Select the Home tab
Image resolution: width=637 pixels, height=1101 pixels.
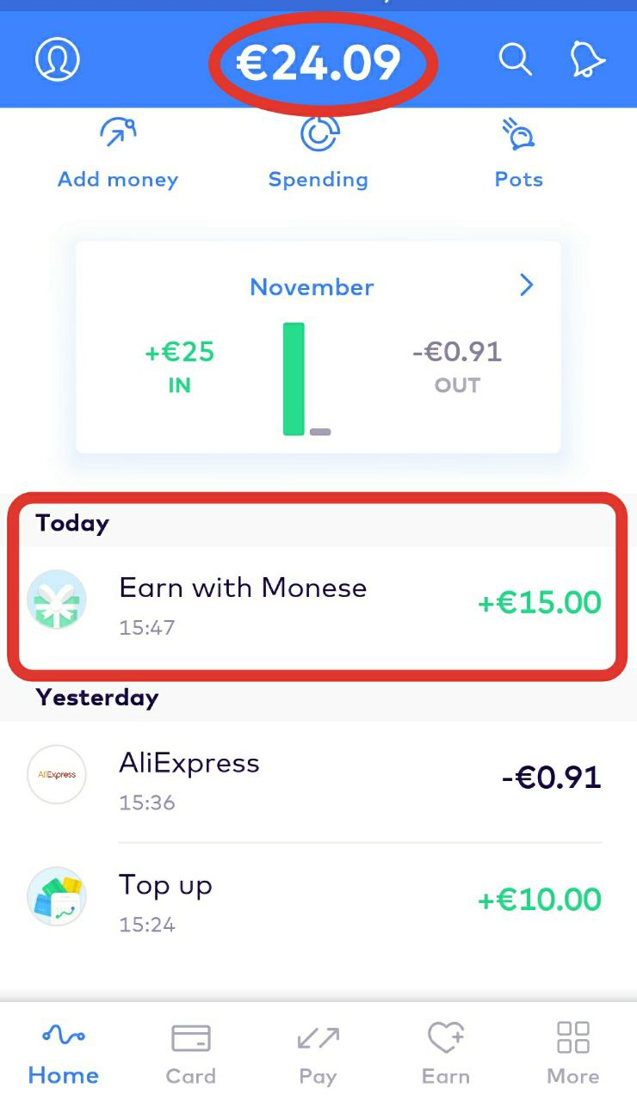point(64,1054)
